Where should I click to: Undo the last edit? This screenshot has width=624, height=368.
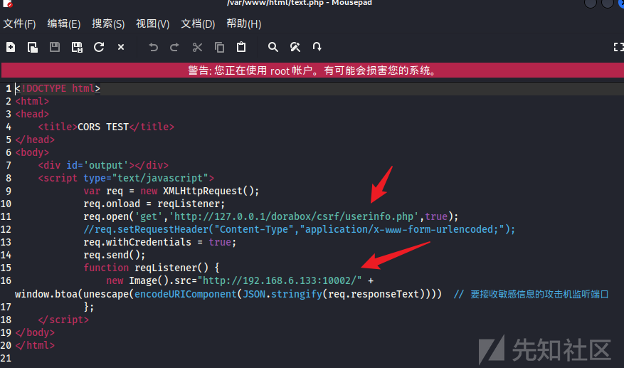point(153,48)
